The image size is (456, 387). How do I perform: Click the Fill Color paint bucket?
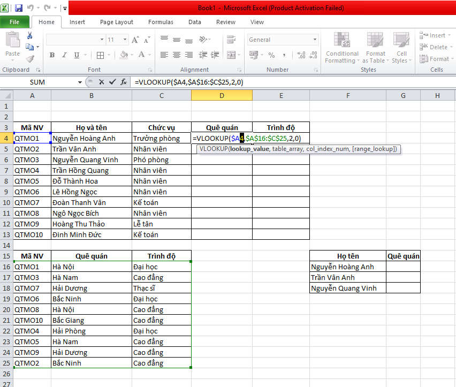[124, 55]
